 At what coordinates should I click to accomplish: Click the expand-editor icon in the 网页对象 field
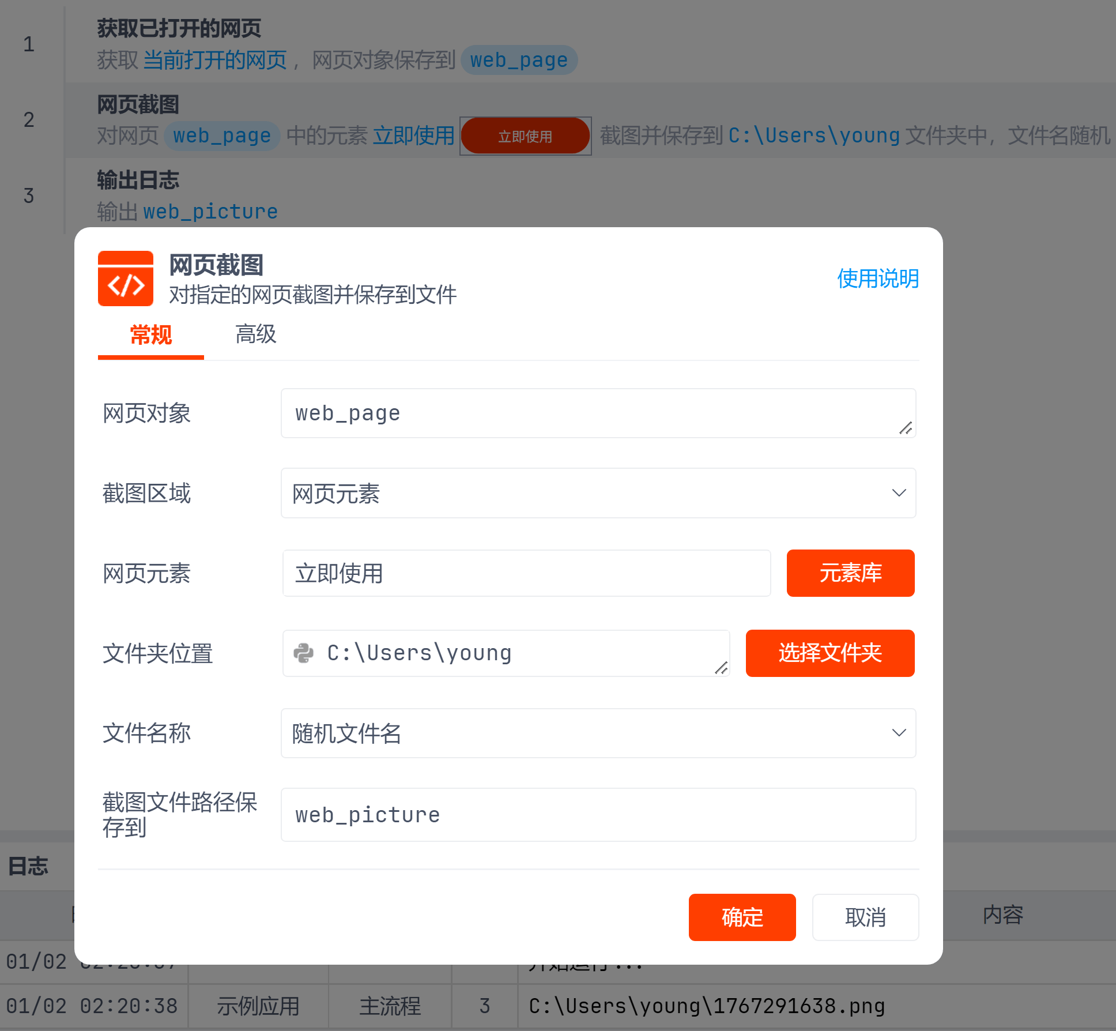(905, 428)
